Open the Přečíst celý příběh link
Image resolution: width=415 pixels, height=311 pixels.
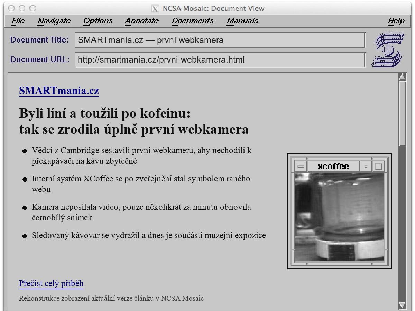(x=51, y=283)
